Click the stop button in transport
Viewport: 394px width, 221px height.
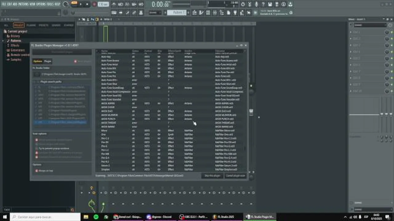87,5
